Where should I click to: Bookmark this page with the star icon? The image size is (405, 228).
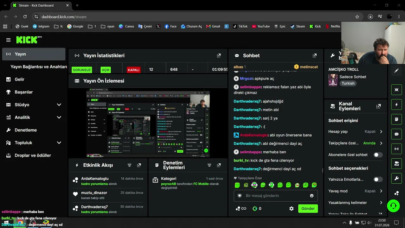pyautogui.click(x=357, y=17)
